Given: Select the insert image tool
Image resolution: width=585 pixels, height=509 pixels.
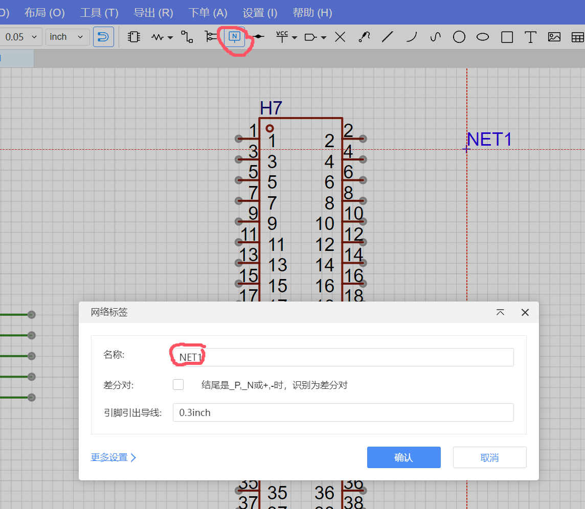Looking at the screenshot, I should click(554, 37).
